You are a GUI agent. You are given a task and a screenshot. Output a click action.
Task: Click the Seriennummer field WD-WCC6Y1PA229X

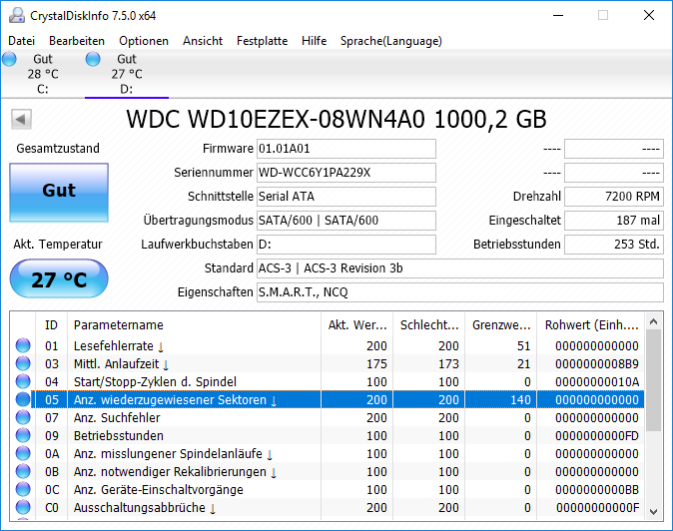point(346,173)
